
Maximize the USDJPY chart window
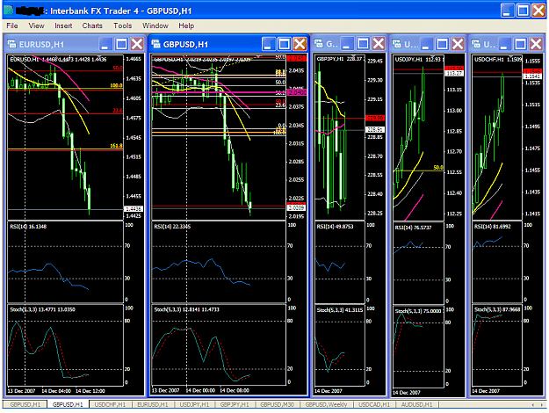pyautogui.click(x=442, y=44)
